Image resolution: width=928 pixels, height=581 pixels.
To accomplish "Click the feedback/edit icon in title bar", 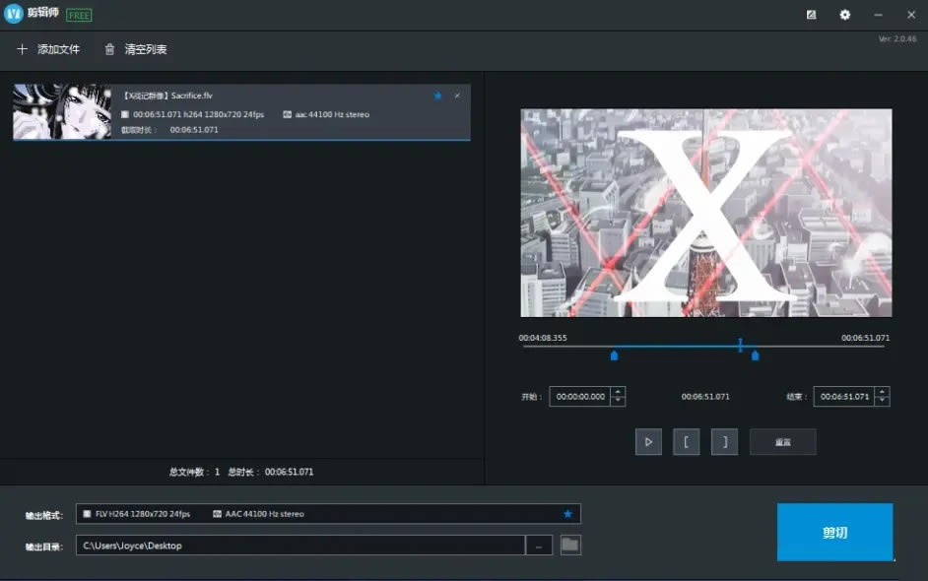I will click(x=811, y=15).
